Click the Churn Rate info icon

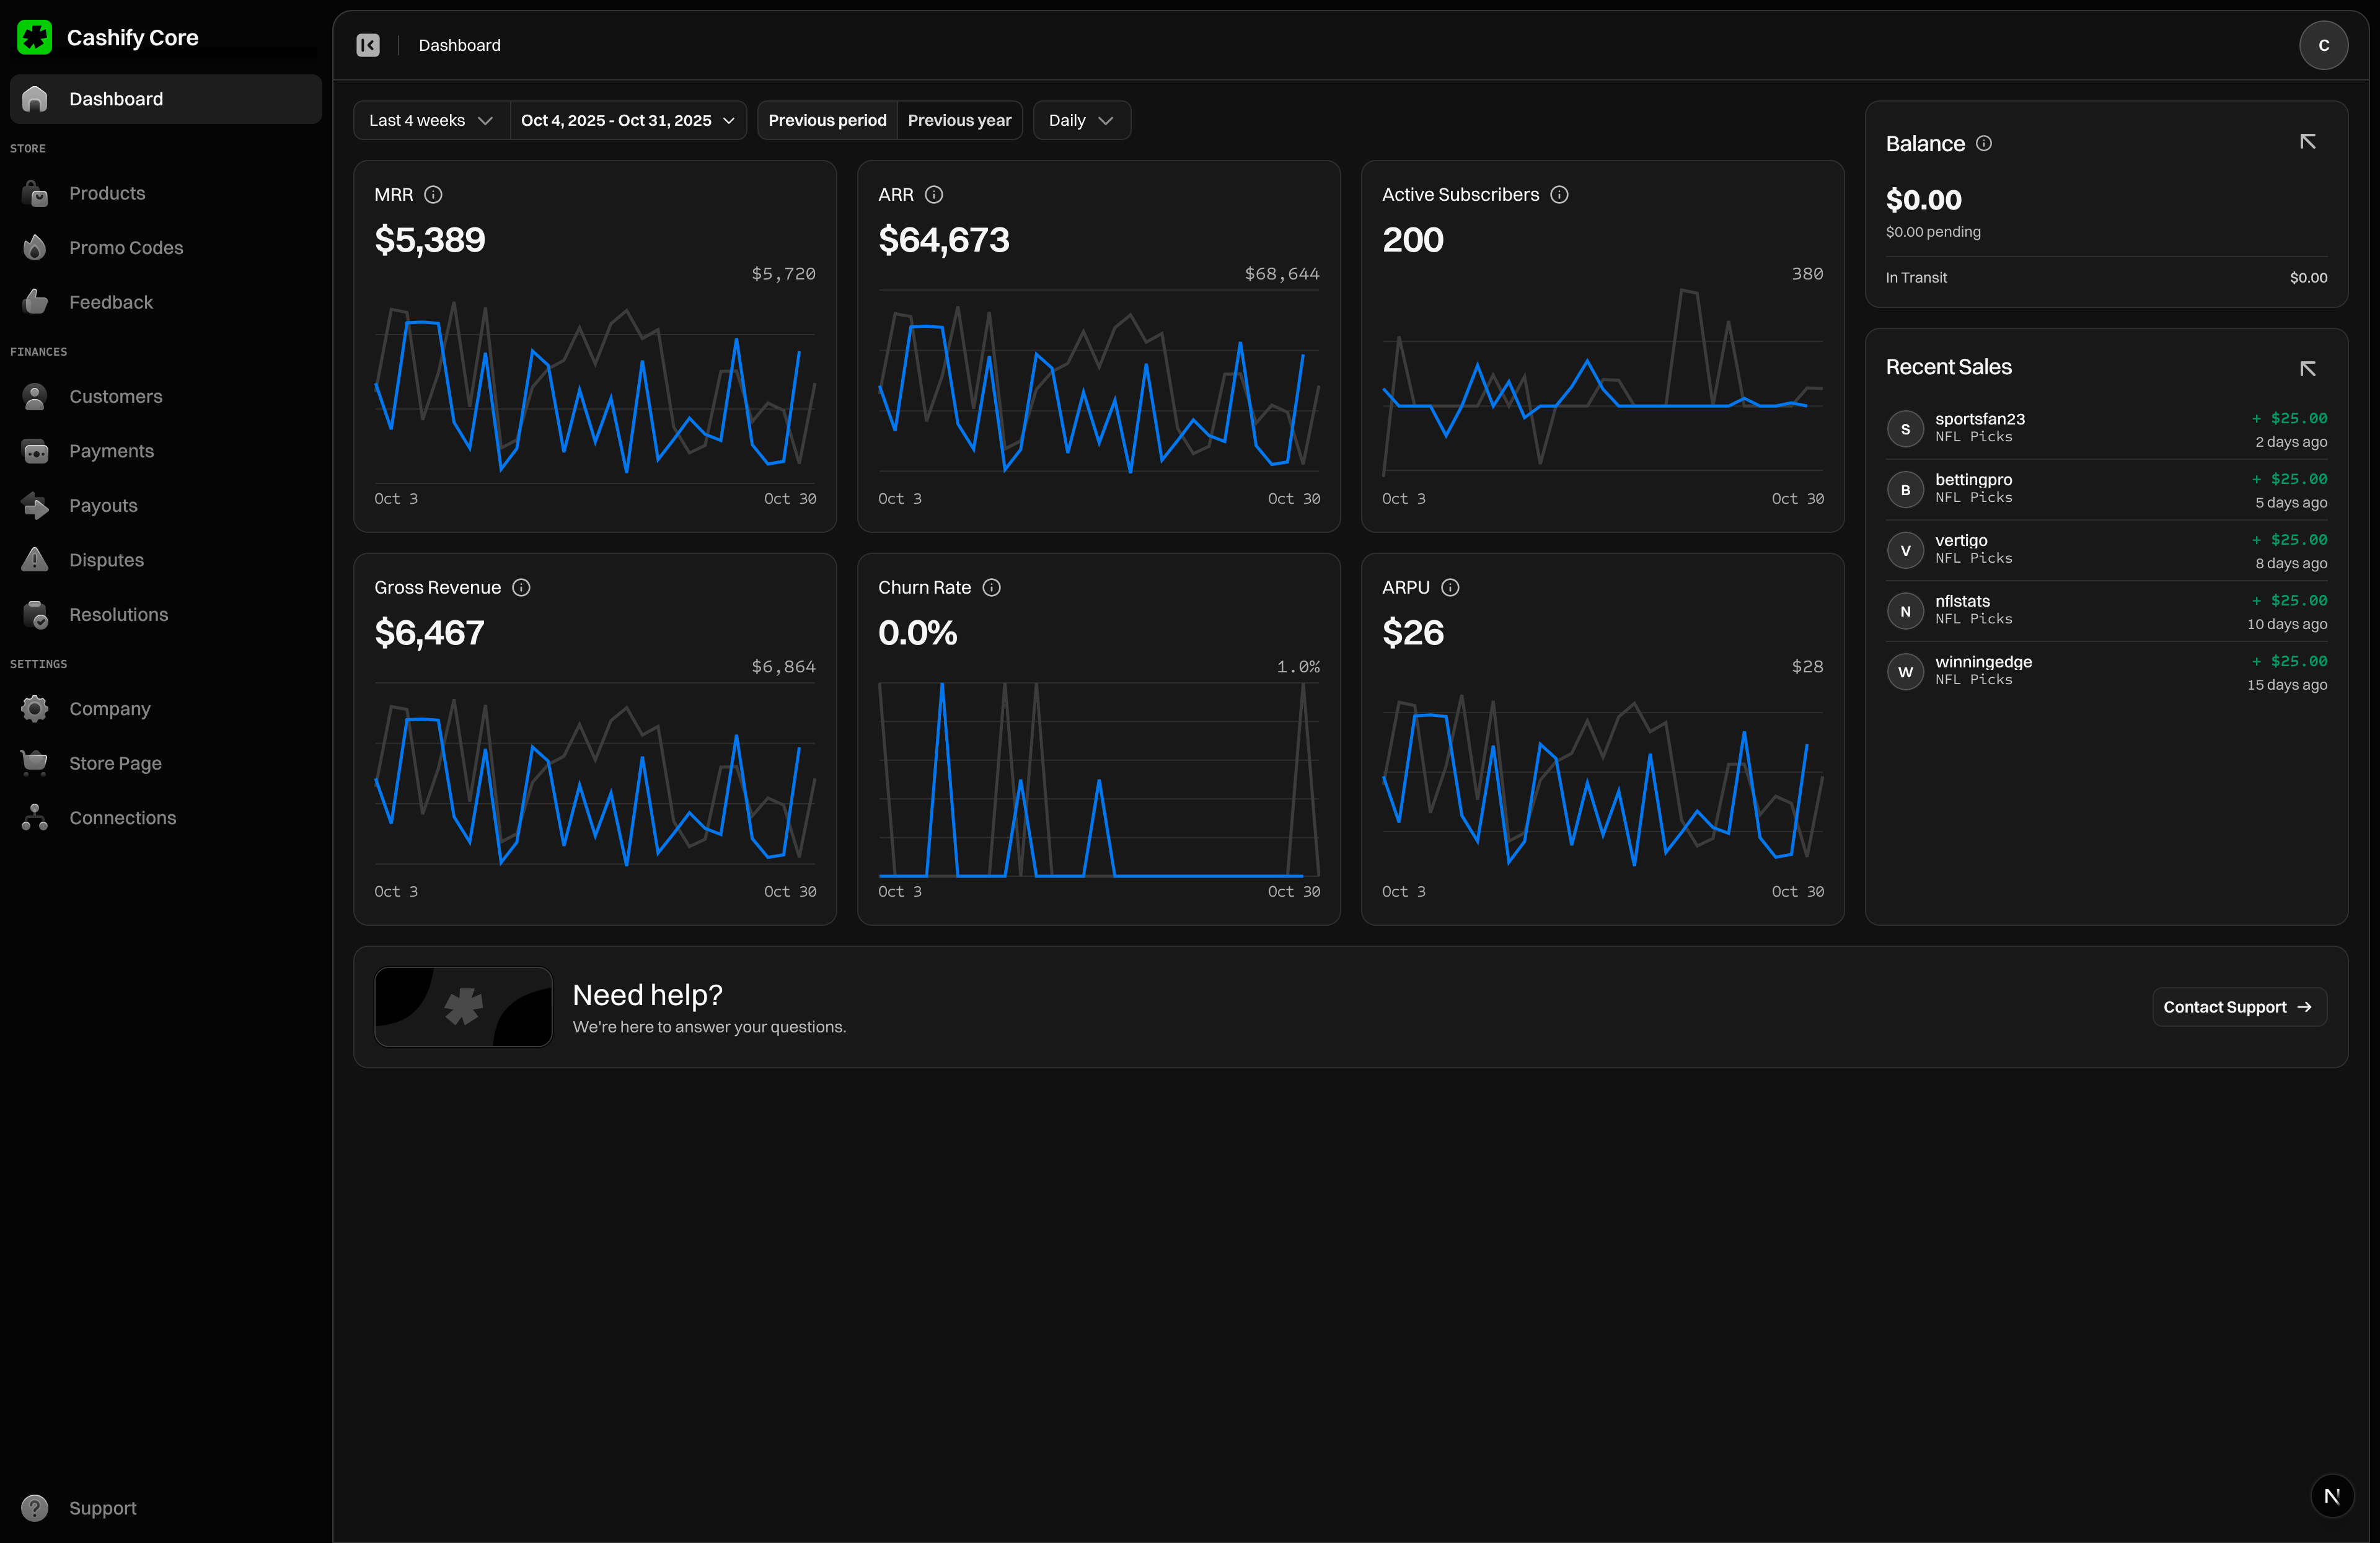[991, 588]
